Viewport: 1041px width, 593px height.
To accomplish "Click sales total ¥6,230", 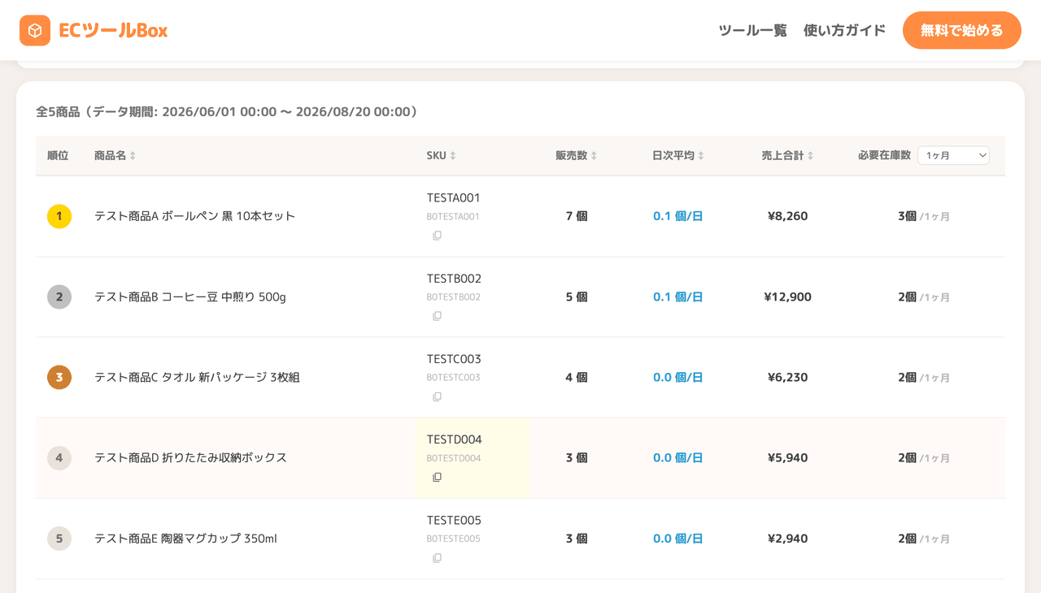I will (x=787, y=377).
